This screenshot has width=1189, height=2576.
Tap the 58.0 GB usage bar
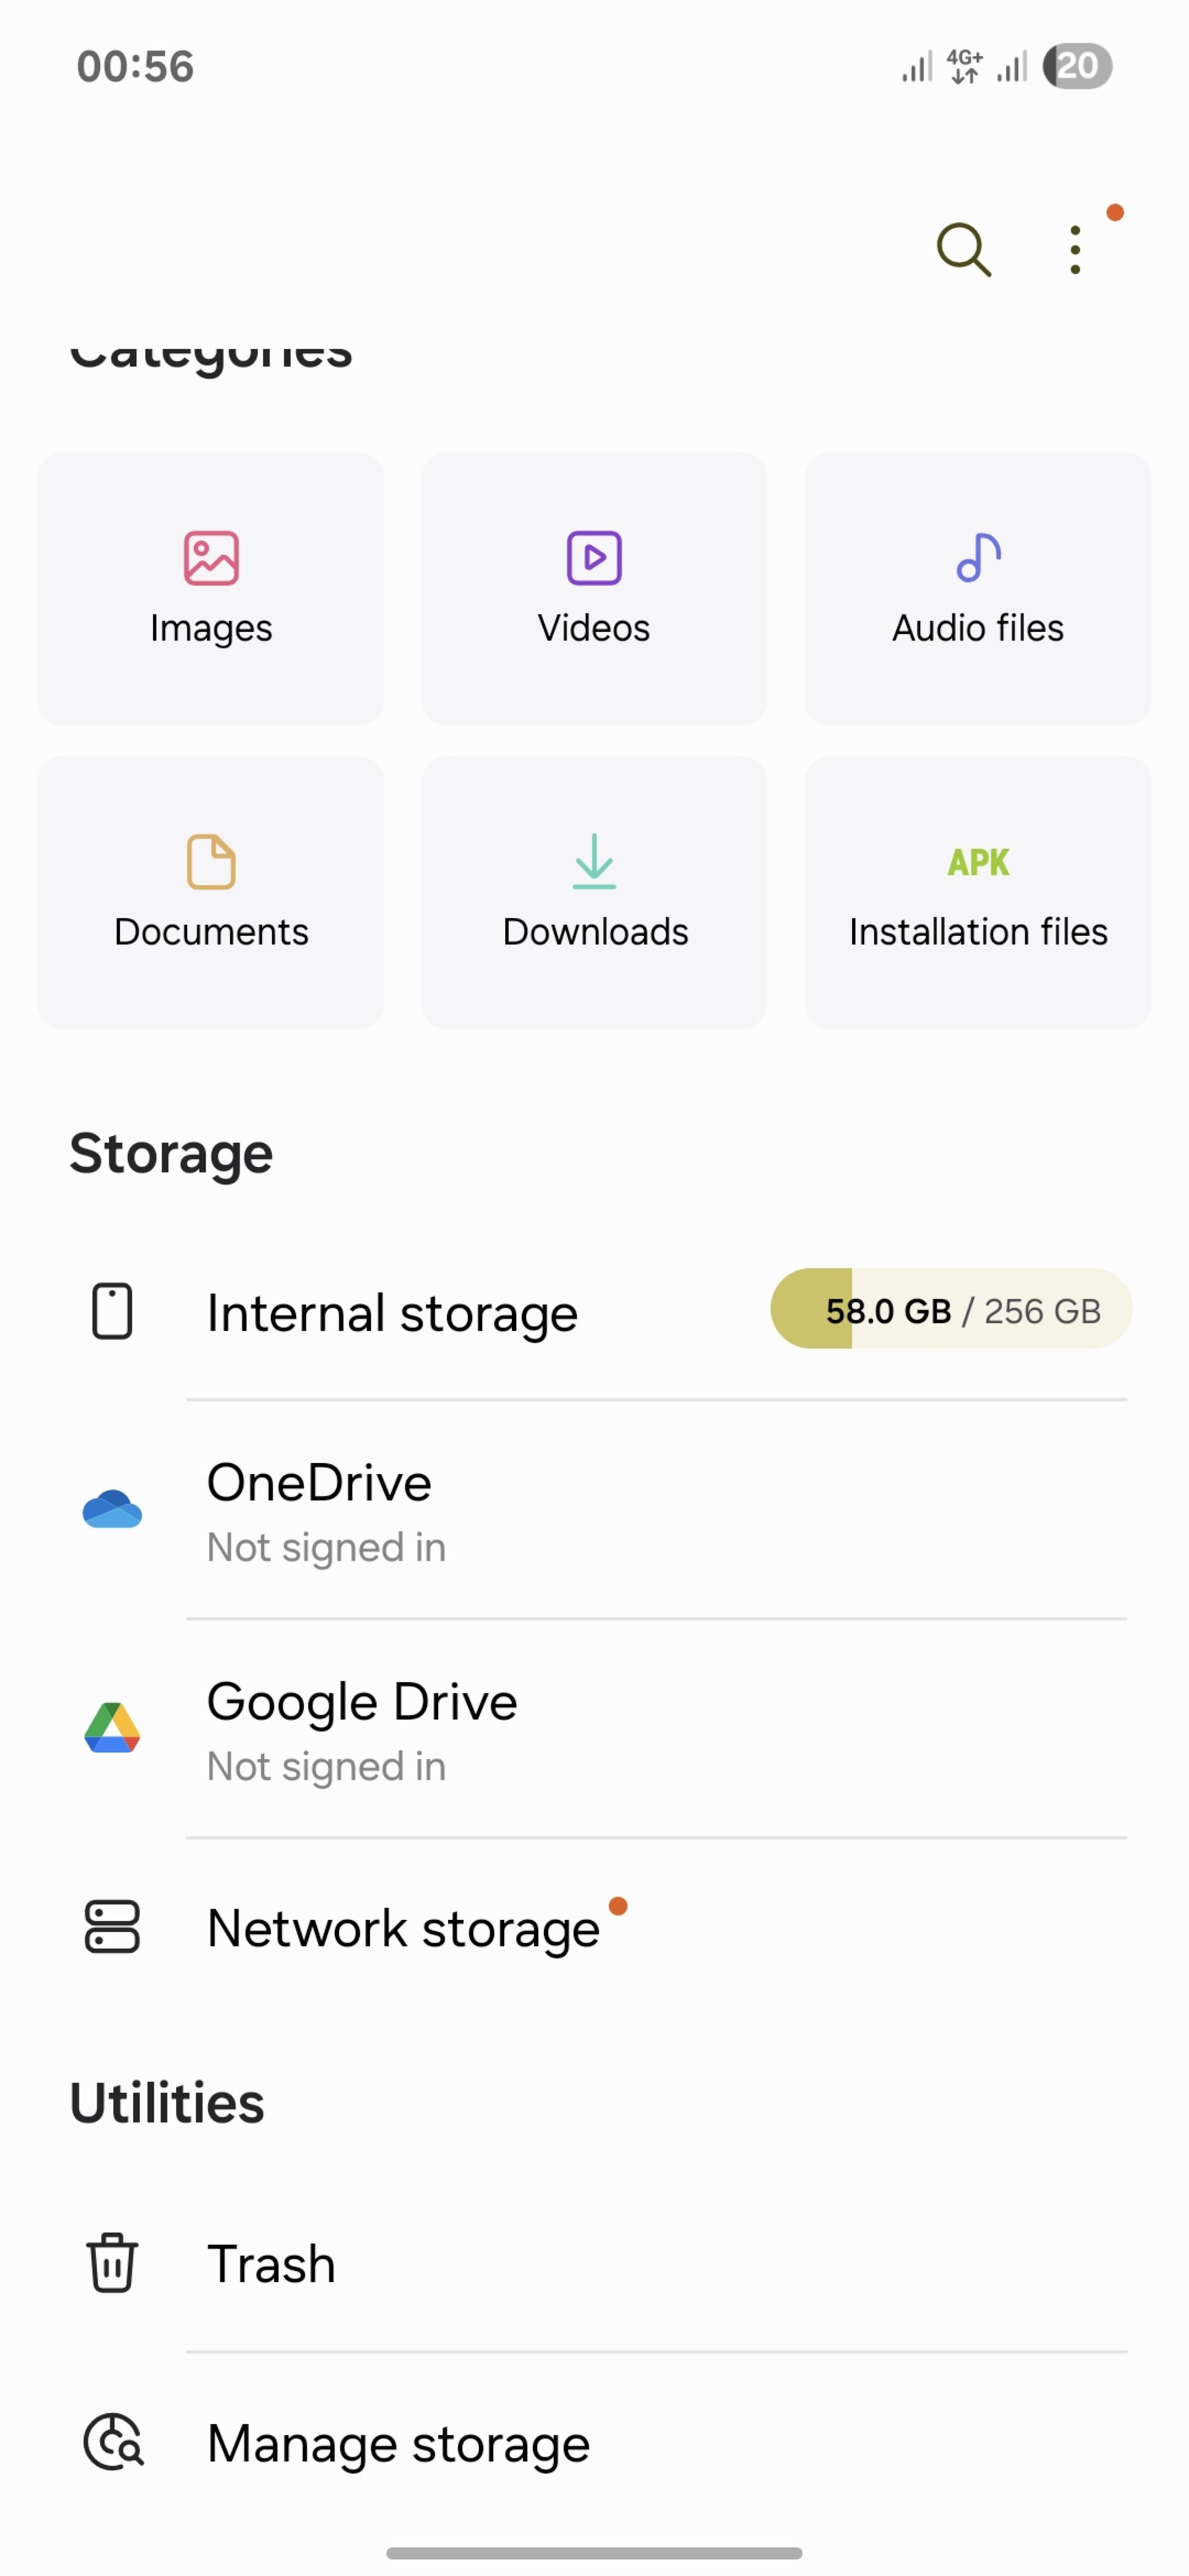951,1309
